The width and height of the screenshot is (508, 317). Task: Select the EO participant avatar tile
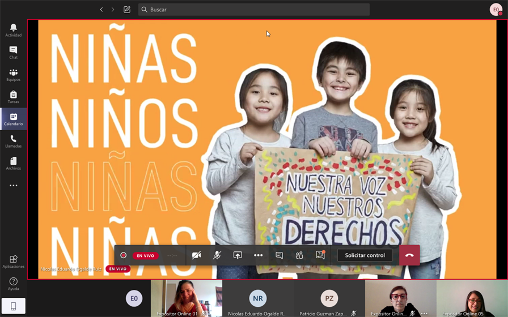tap(134, 298)
